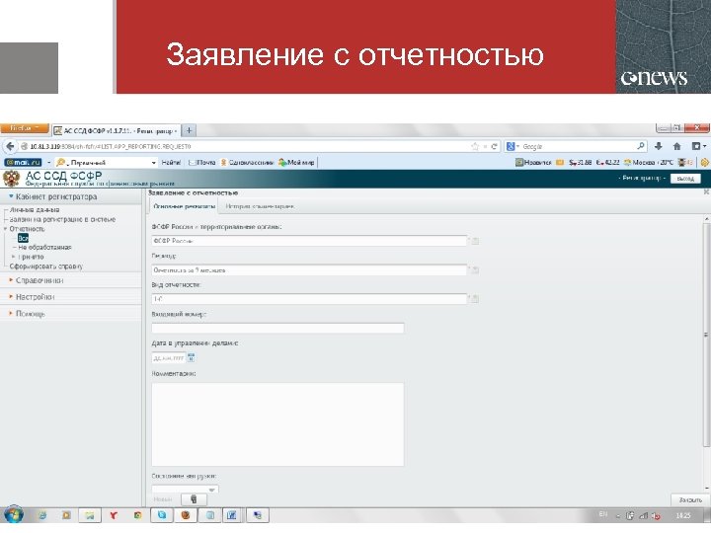Viewport: 711px width, 533px height.
Task: Open Заявки на регистрацию в системе
Action: (x=62, y=219)
